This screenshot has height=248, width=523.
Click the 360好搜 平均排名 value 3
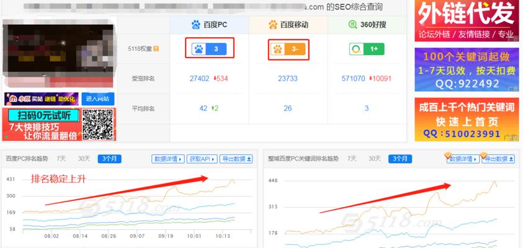[367, 108]
